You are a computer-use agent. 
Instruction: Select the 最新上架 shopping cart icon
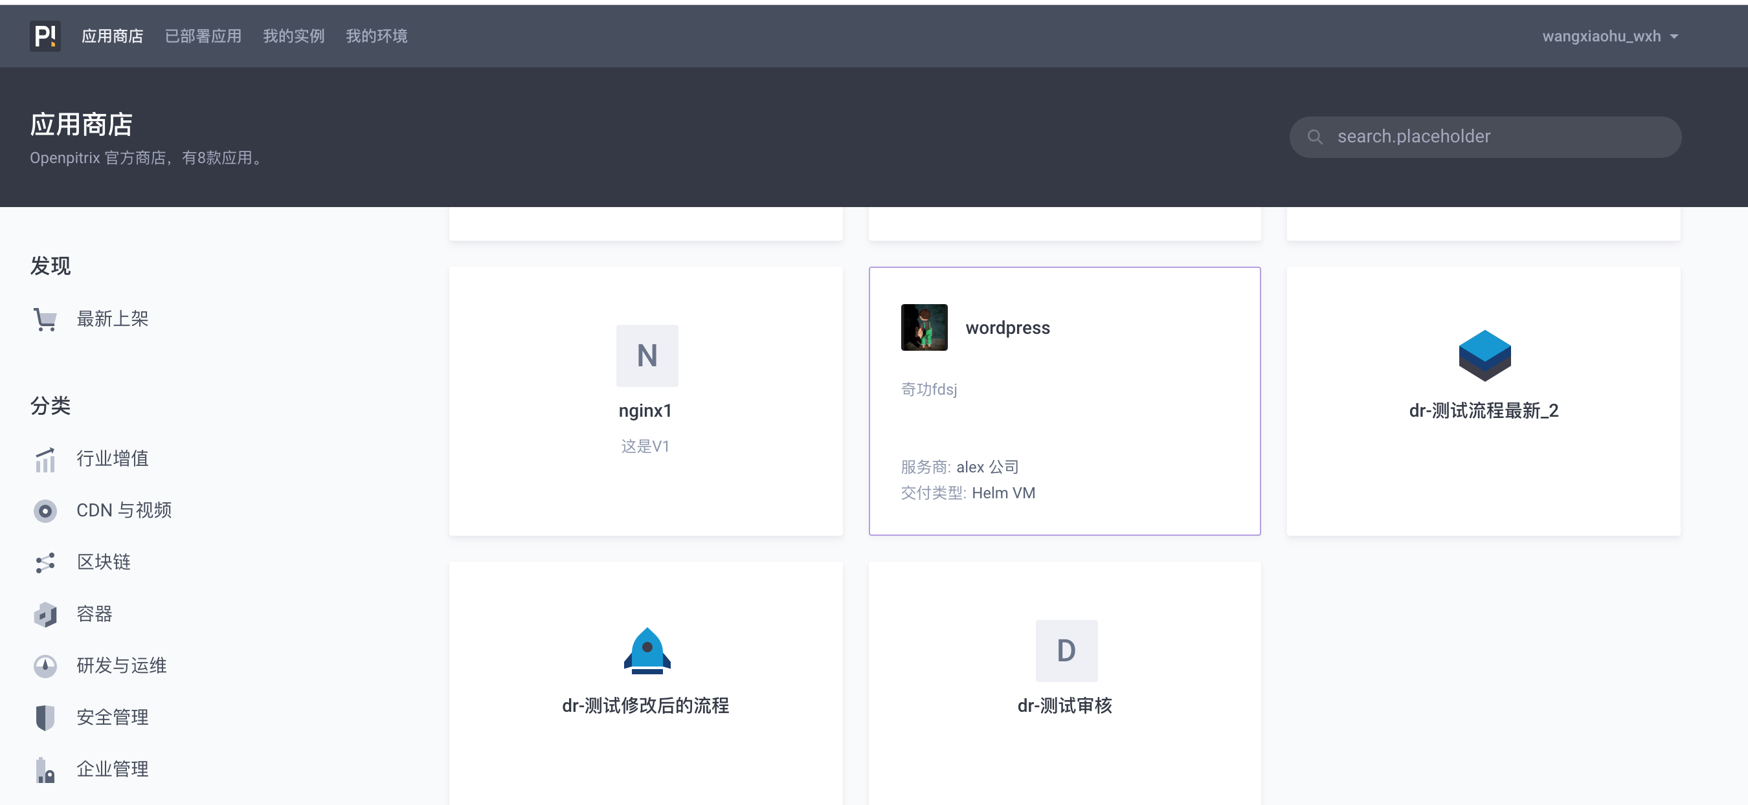pyautogui.click(x=45, y=319)
